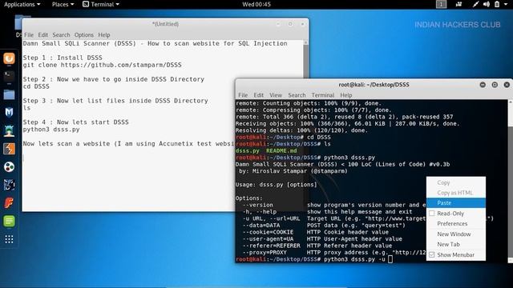Click the workspace 1 indicator in top bar

[441, 4]
